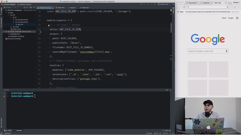
Task: Open the Chrome menu (three dots)
Action: pos(239,7)
